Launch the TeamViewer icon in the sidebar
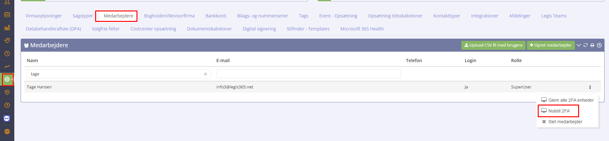Image resolution: width=609 pixels, height=141 pixels. (x=7, y=119)
